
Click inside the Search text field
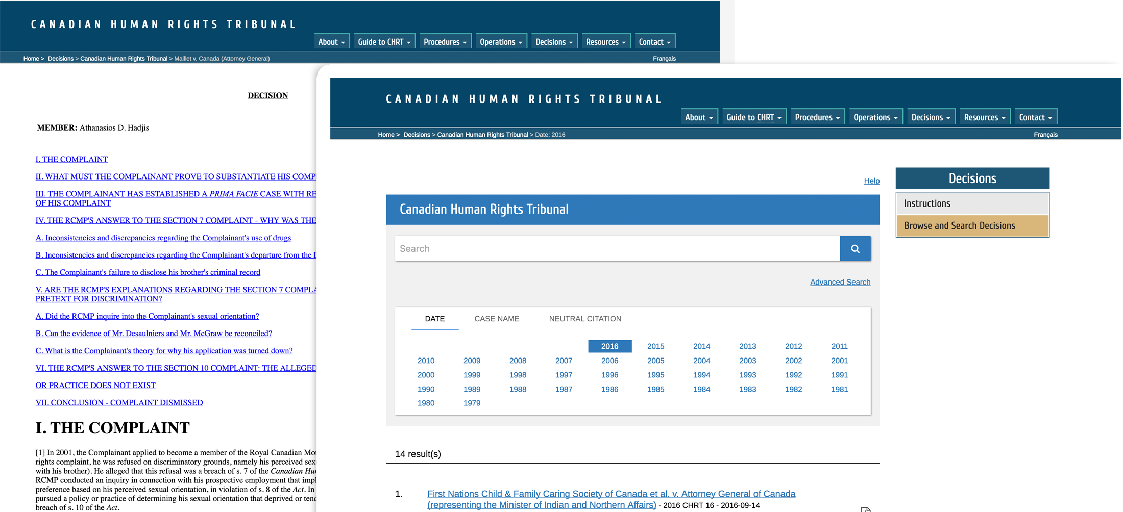[x=617, y=249]
